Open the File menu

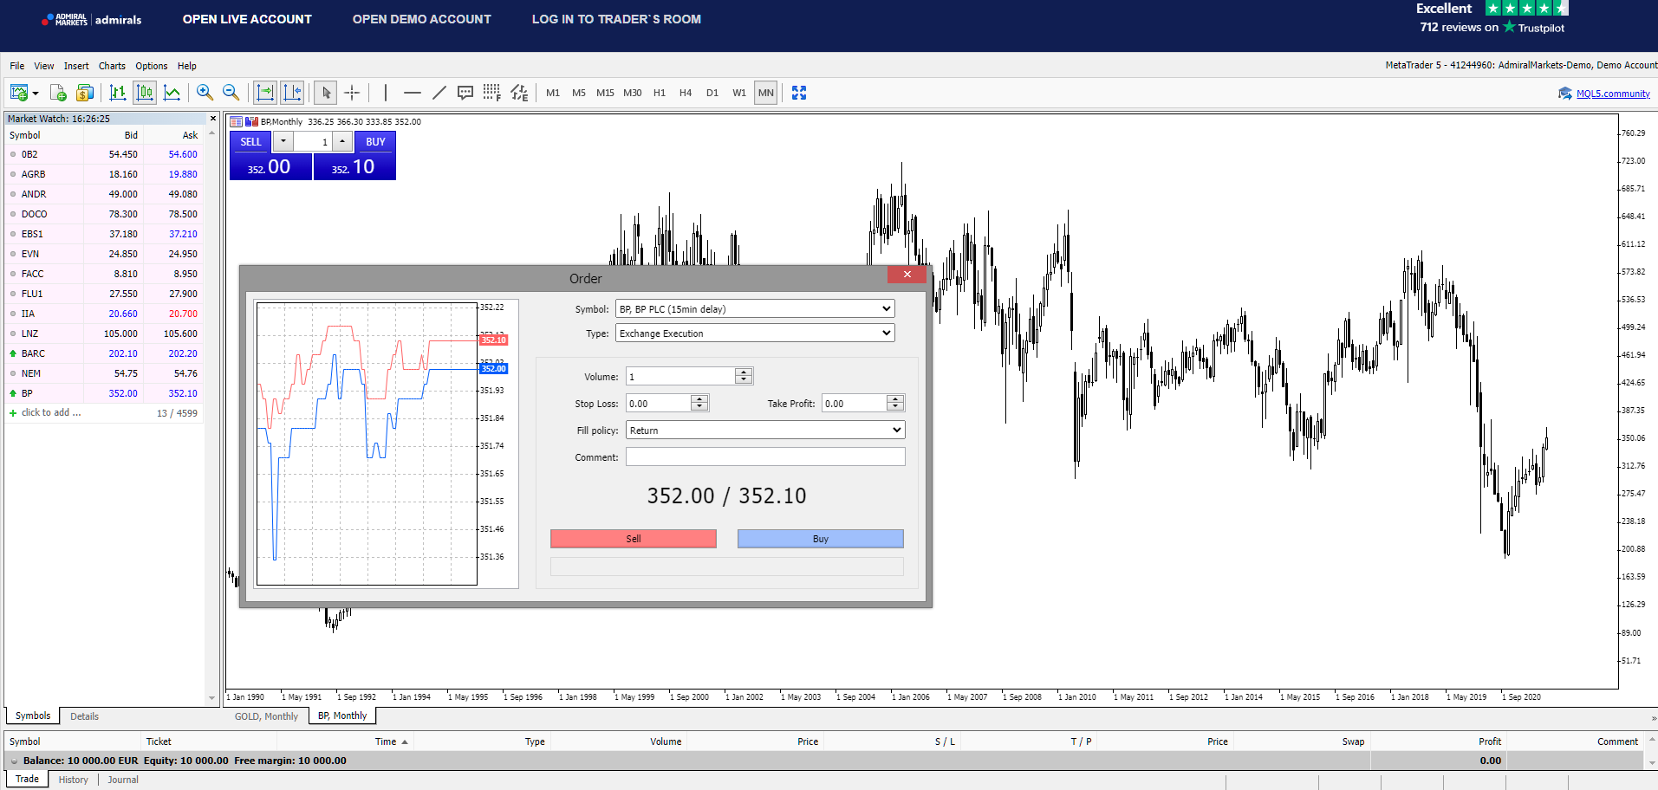17,66
